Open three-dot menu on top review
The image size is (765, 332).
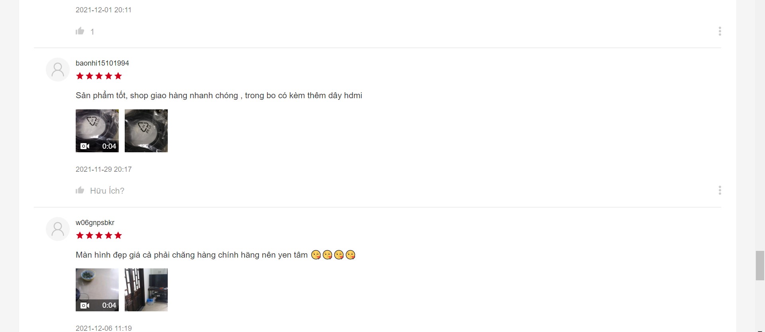pos(720,31)
